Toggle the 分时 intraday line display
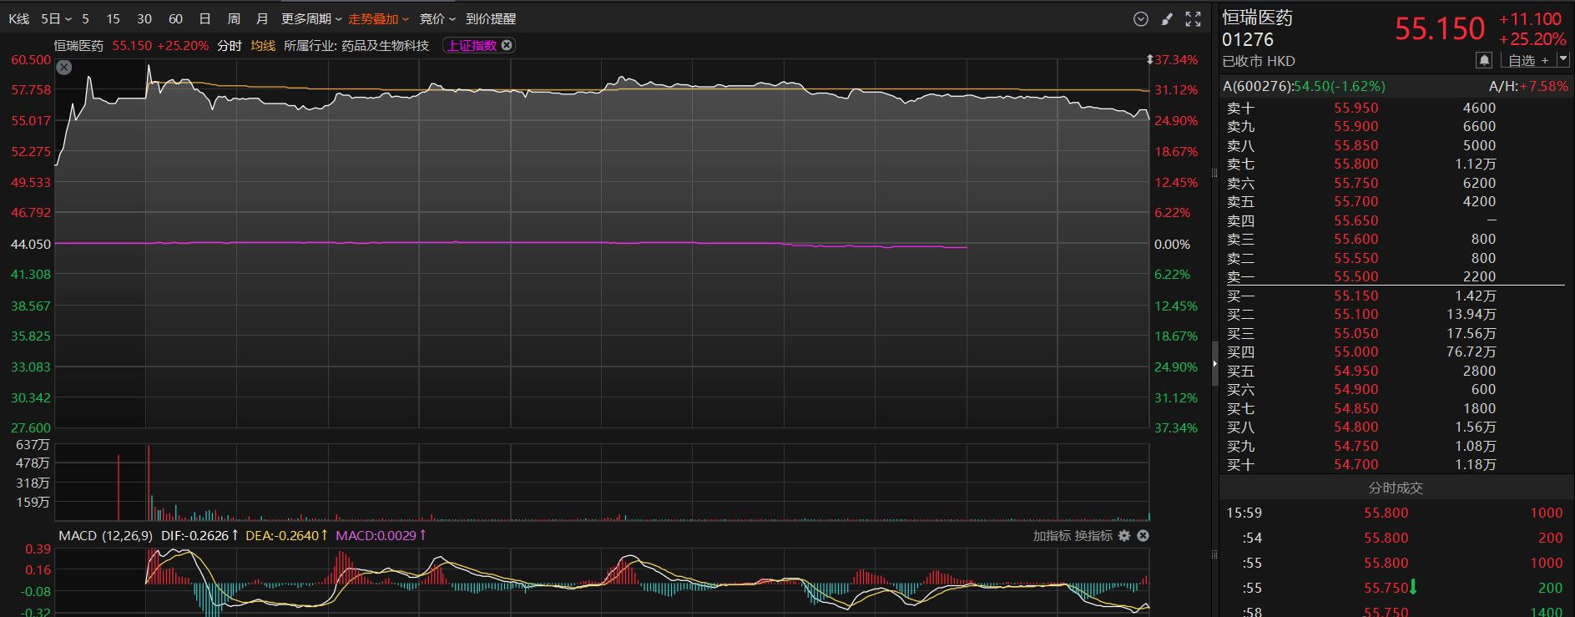The width and height of the screenshot is (1575, 617). point(230,46)
